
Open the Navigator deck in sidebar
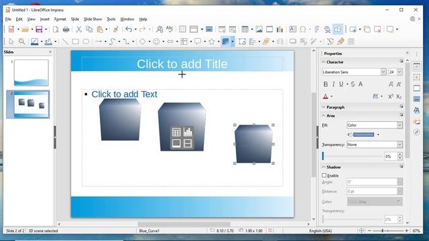(x=416, y=133)
